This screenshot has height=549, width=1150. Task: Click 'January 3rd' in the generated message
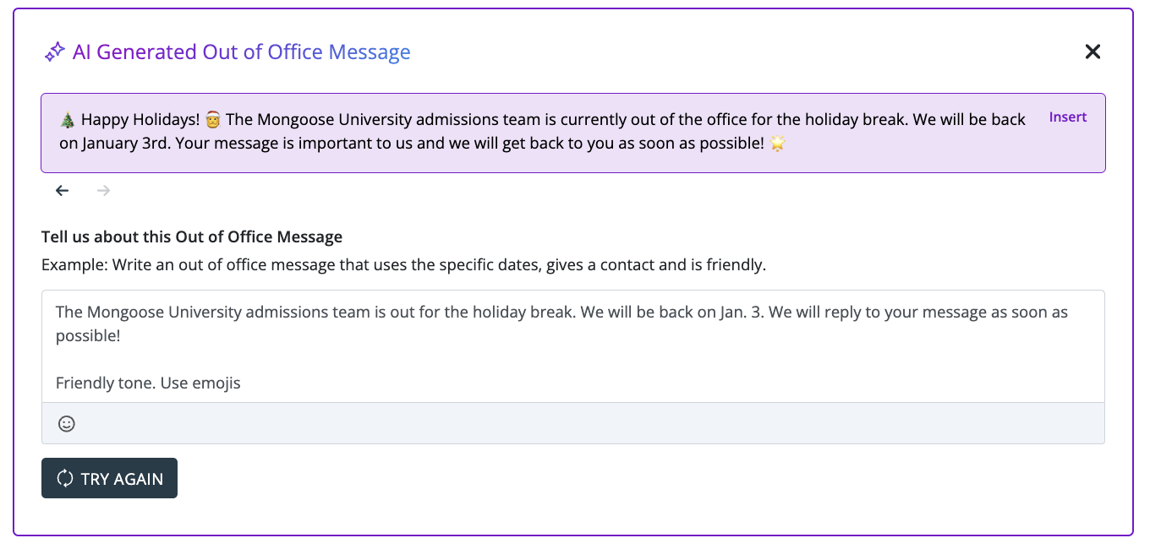pyautogui.click(x=124, y=144)
